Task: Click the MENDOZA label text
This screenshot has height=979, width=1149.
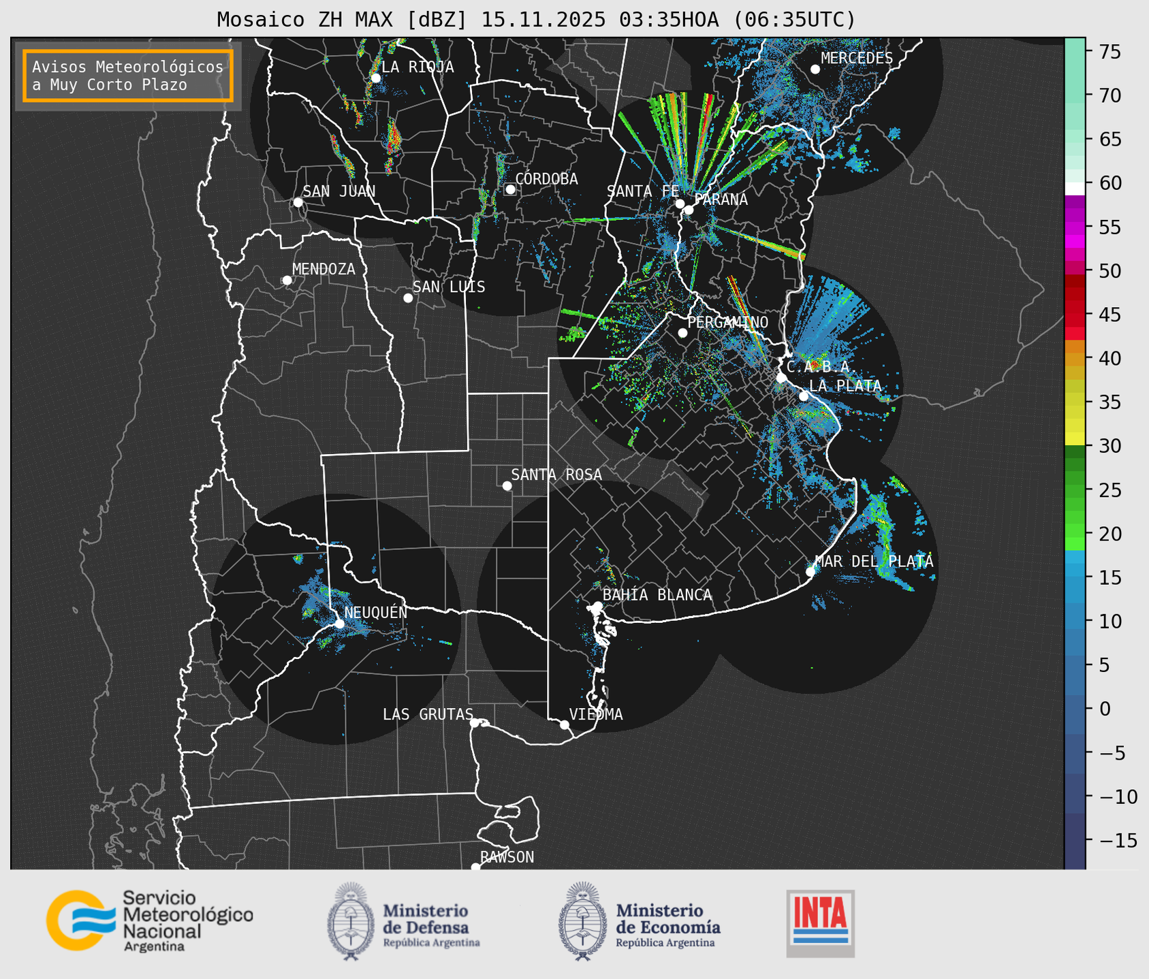Action: coord(324,270)
